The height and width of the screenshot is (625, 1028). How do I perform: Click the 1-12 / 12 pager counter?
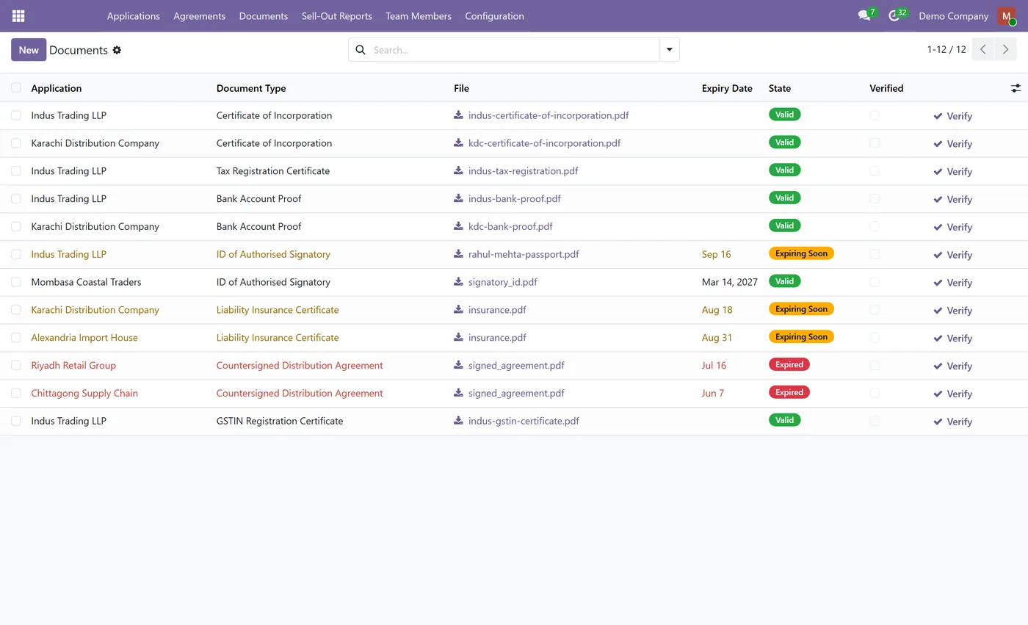coord(946,49)
